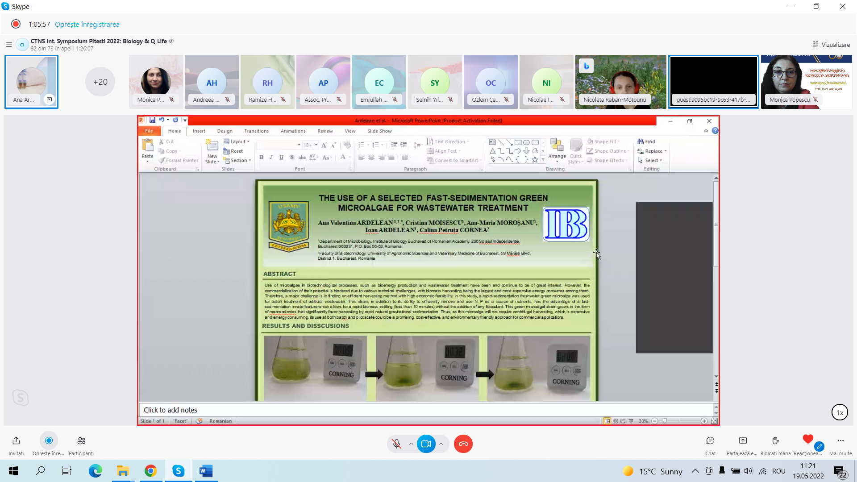Switch to the Slide Show tab
The height and width of the screenshot is (482, 857).
pyautogui.click(x=379, y=131)
